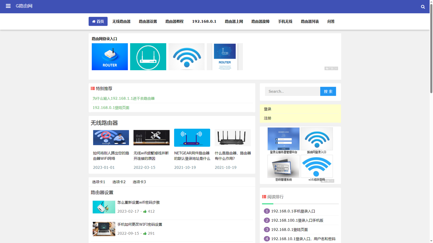433x243 pixels.
Task: Open thumbnail for 怎么重新设置wifi密码步骤
Action: (104, 207)
